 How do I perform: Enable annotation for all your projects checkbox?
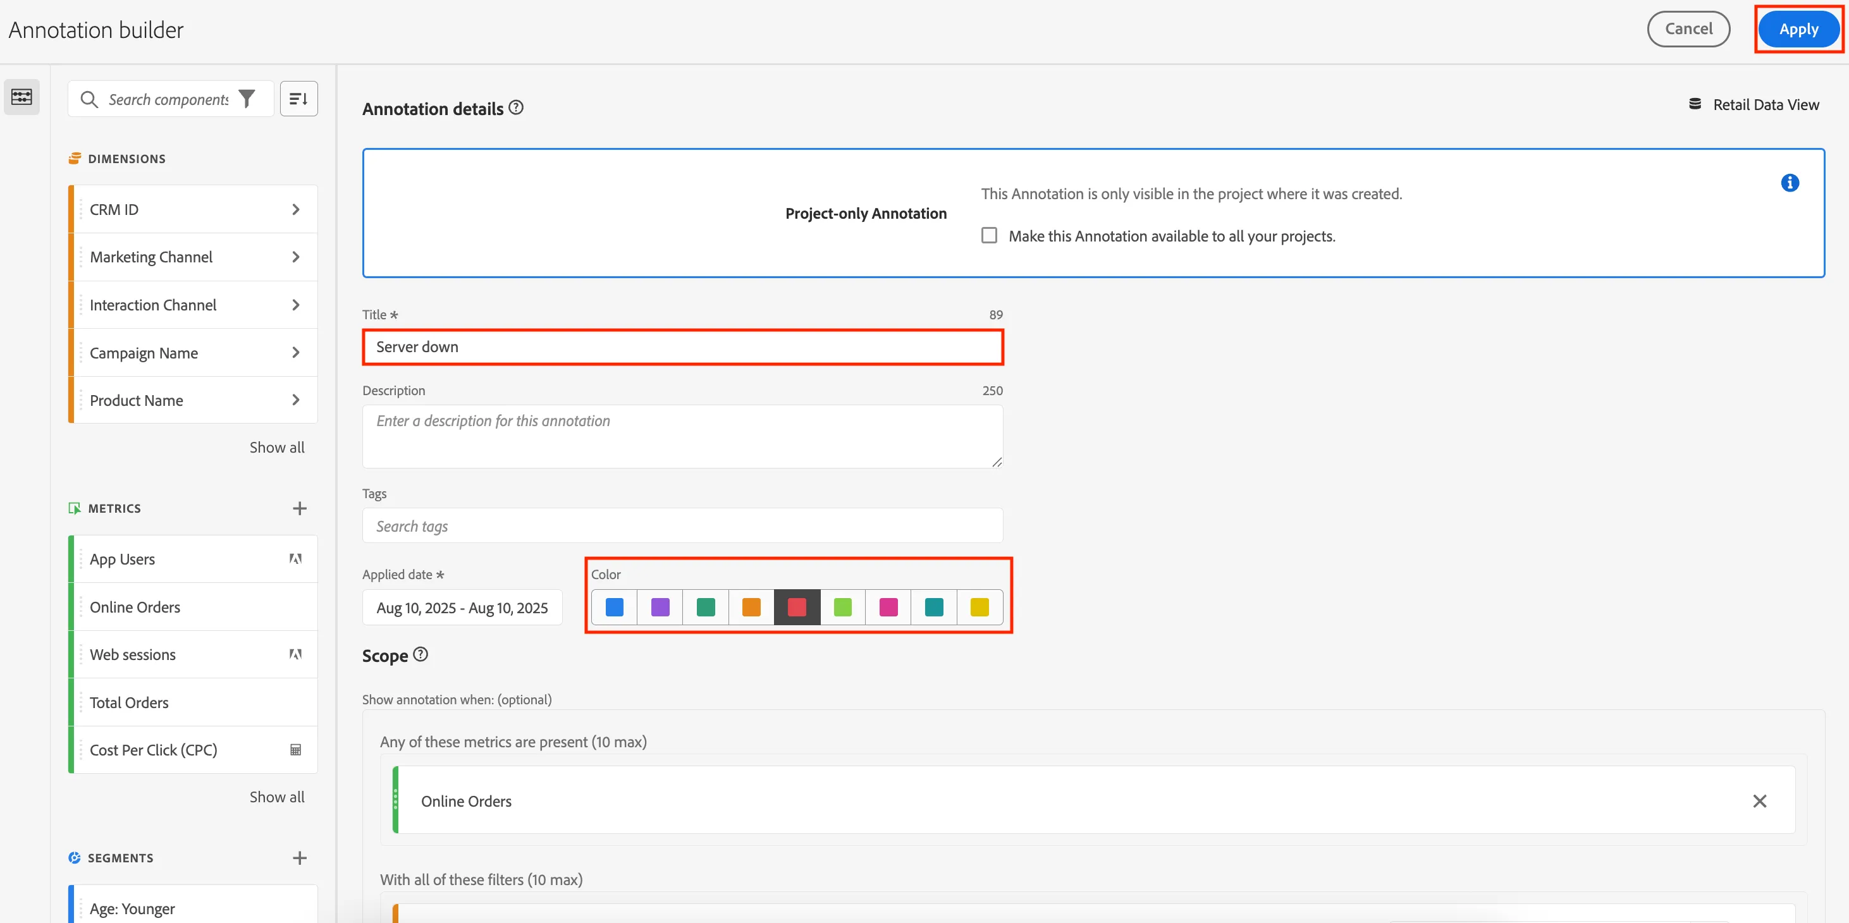pyautogui.click(x=989, y=235)
